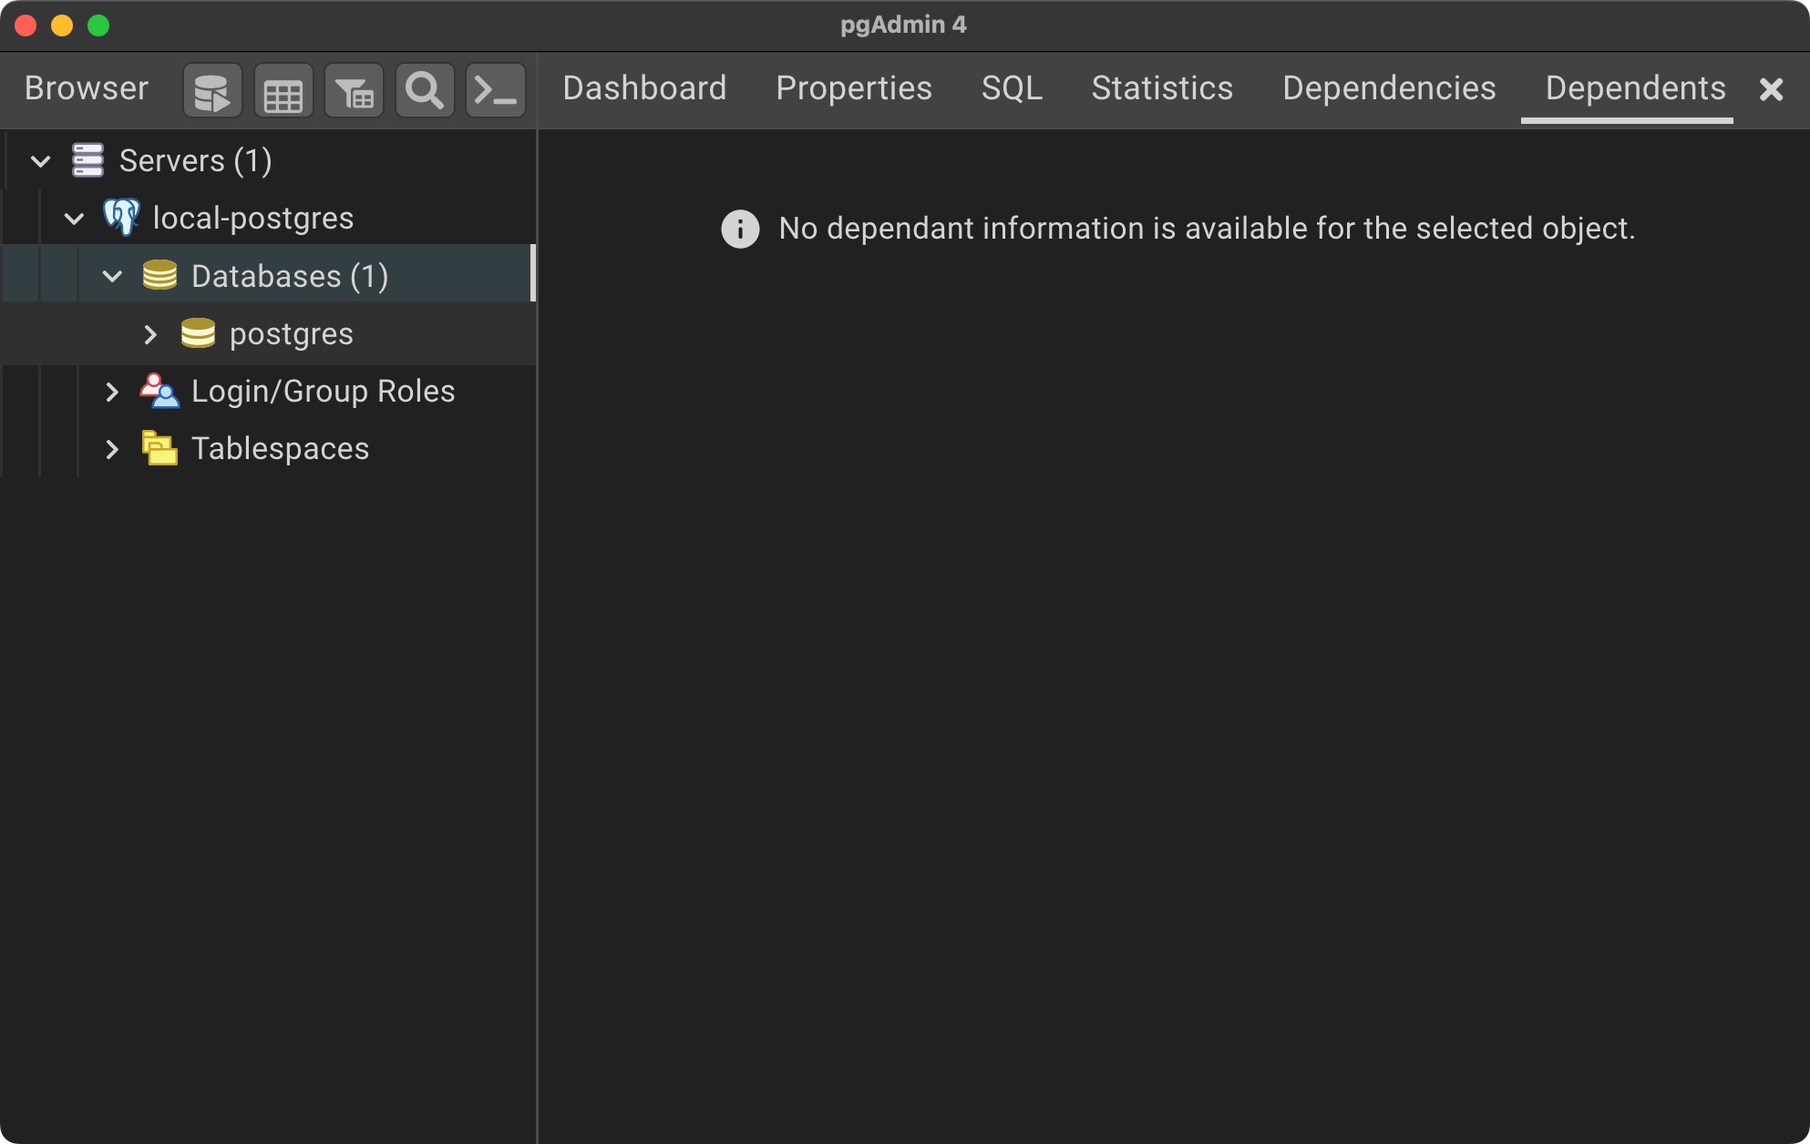Close the Dependents tab with X

click(x=1771, y=89)
